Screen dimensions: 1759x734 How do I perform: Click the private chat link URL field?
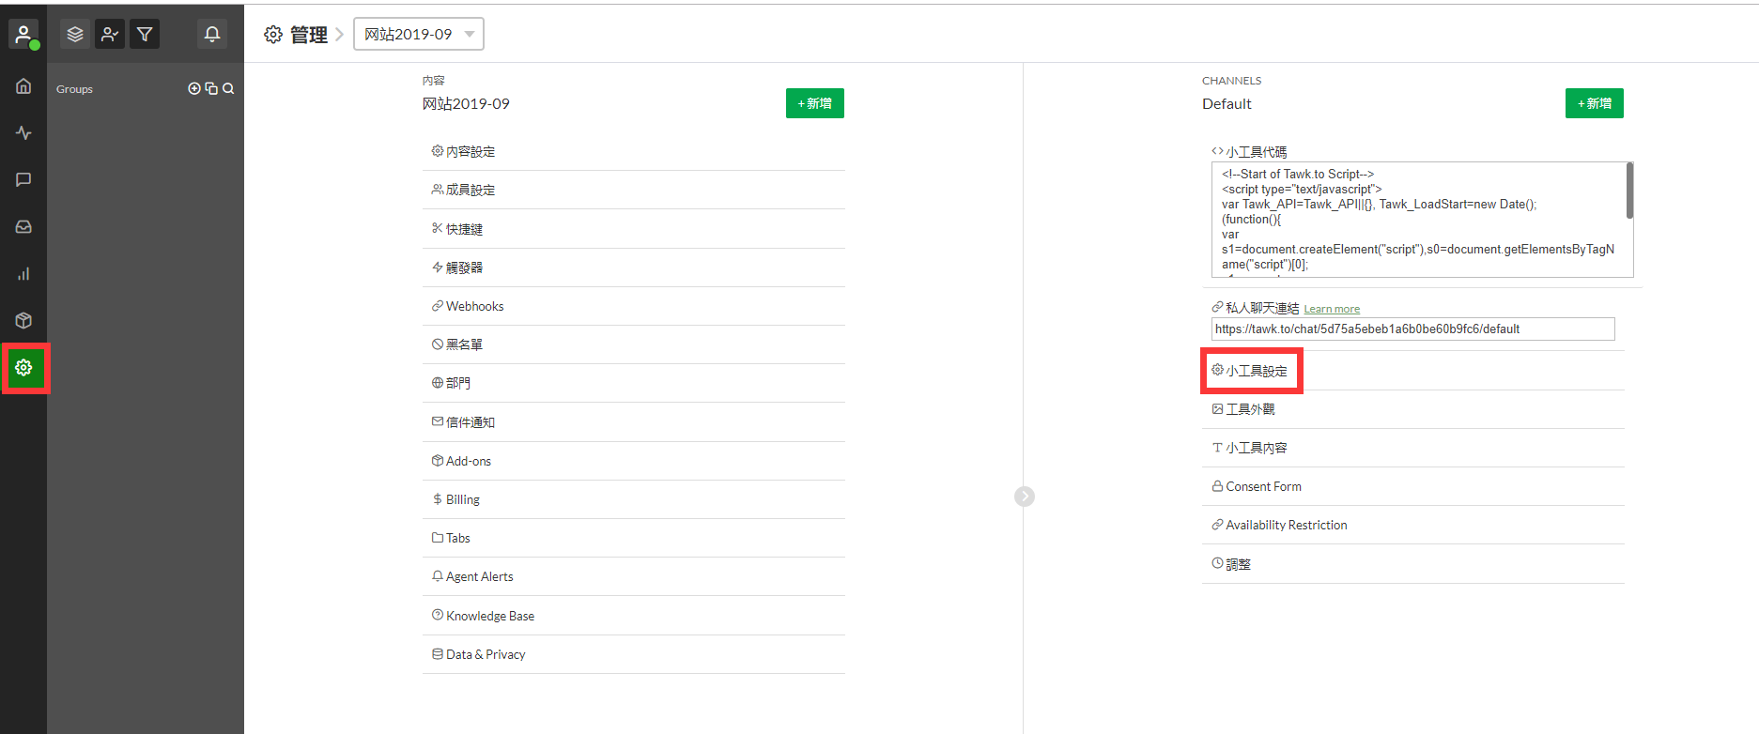(x=1412, y=329)
